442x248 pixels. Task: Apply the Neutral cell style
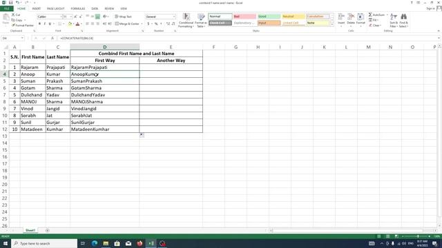point(293,17)
